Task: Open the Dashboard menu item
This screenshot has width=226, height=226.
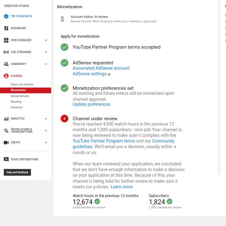Action: pyautogui.click(x=18, y=28)
